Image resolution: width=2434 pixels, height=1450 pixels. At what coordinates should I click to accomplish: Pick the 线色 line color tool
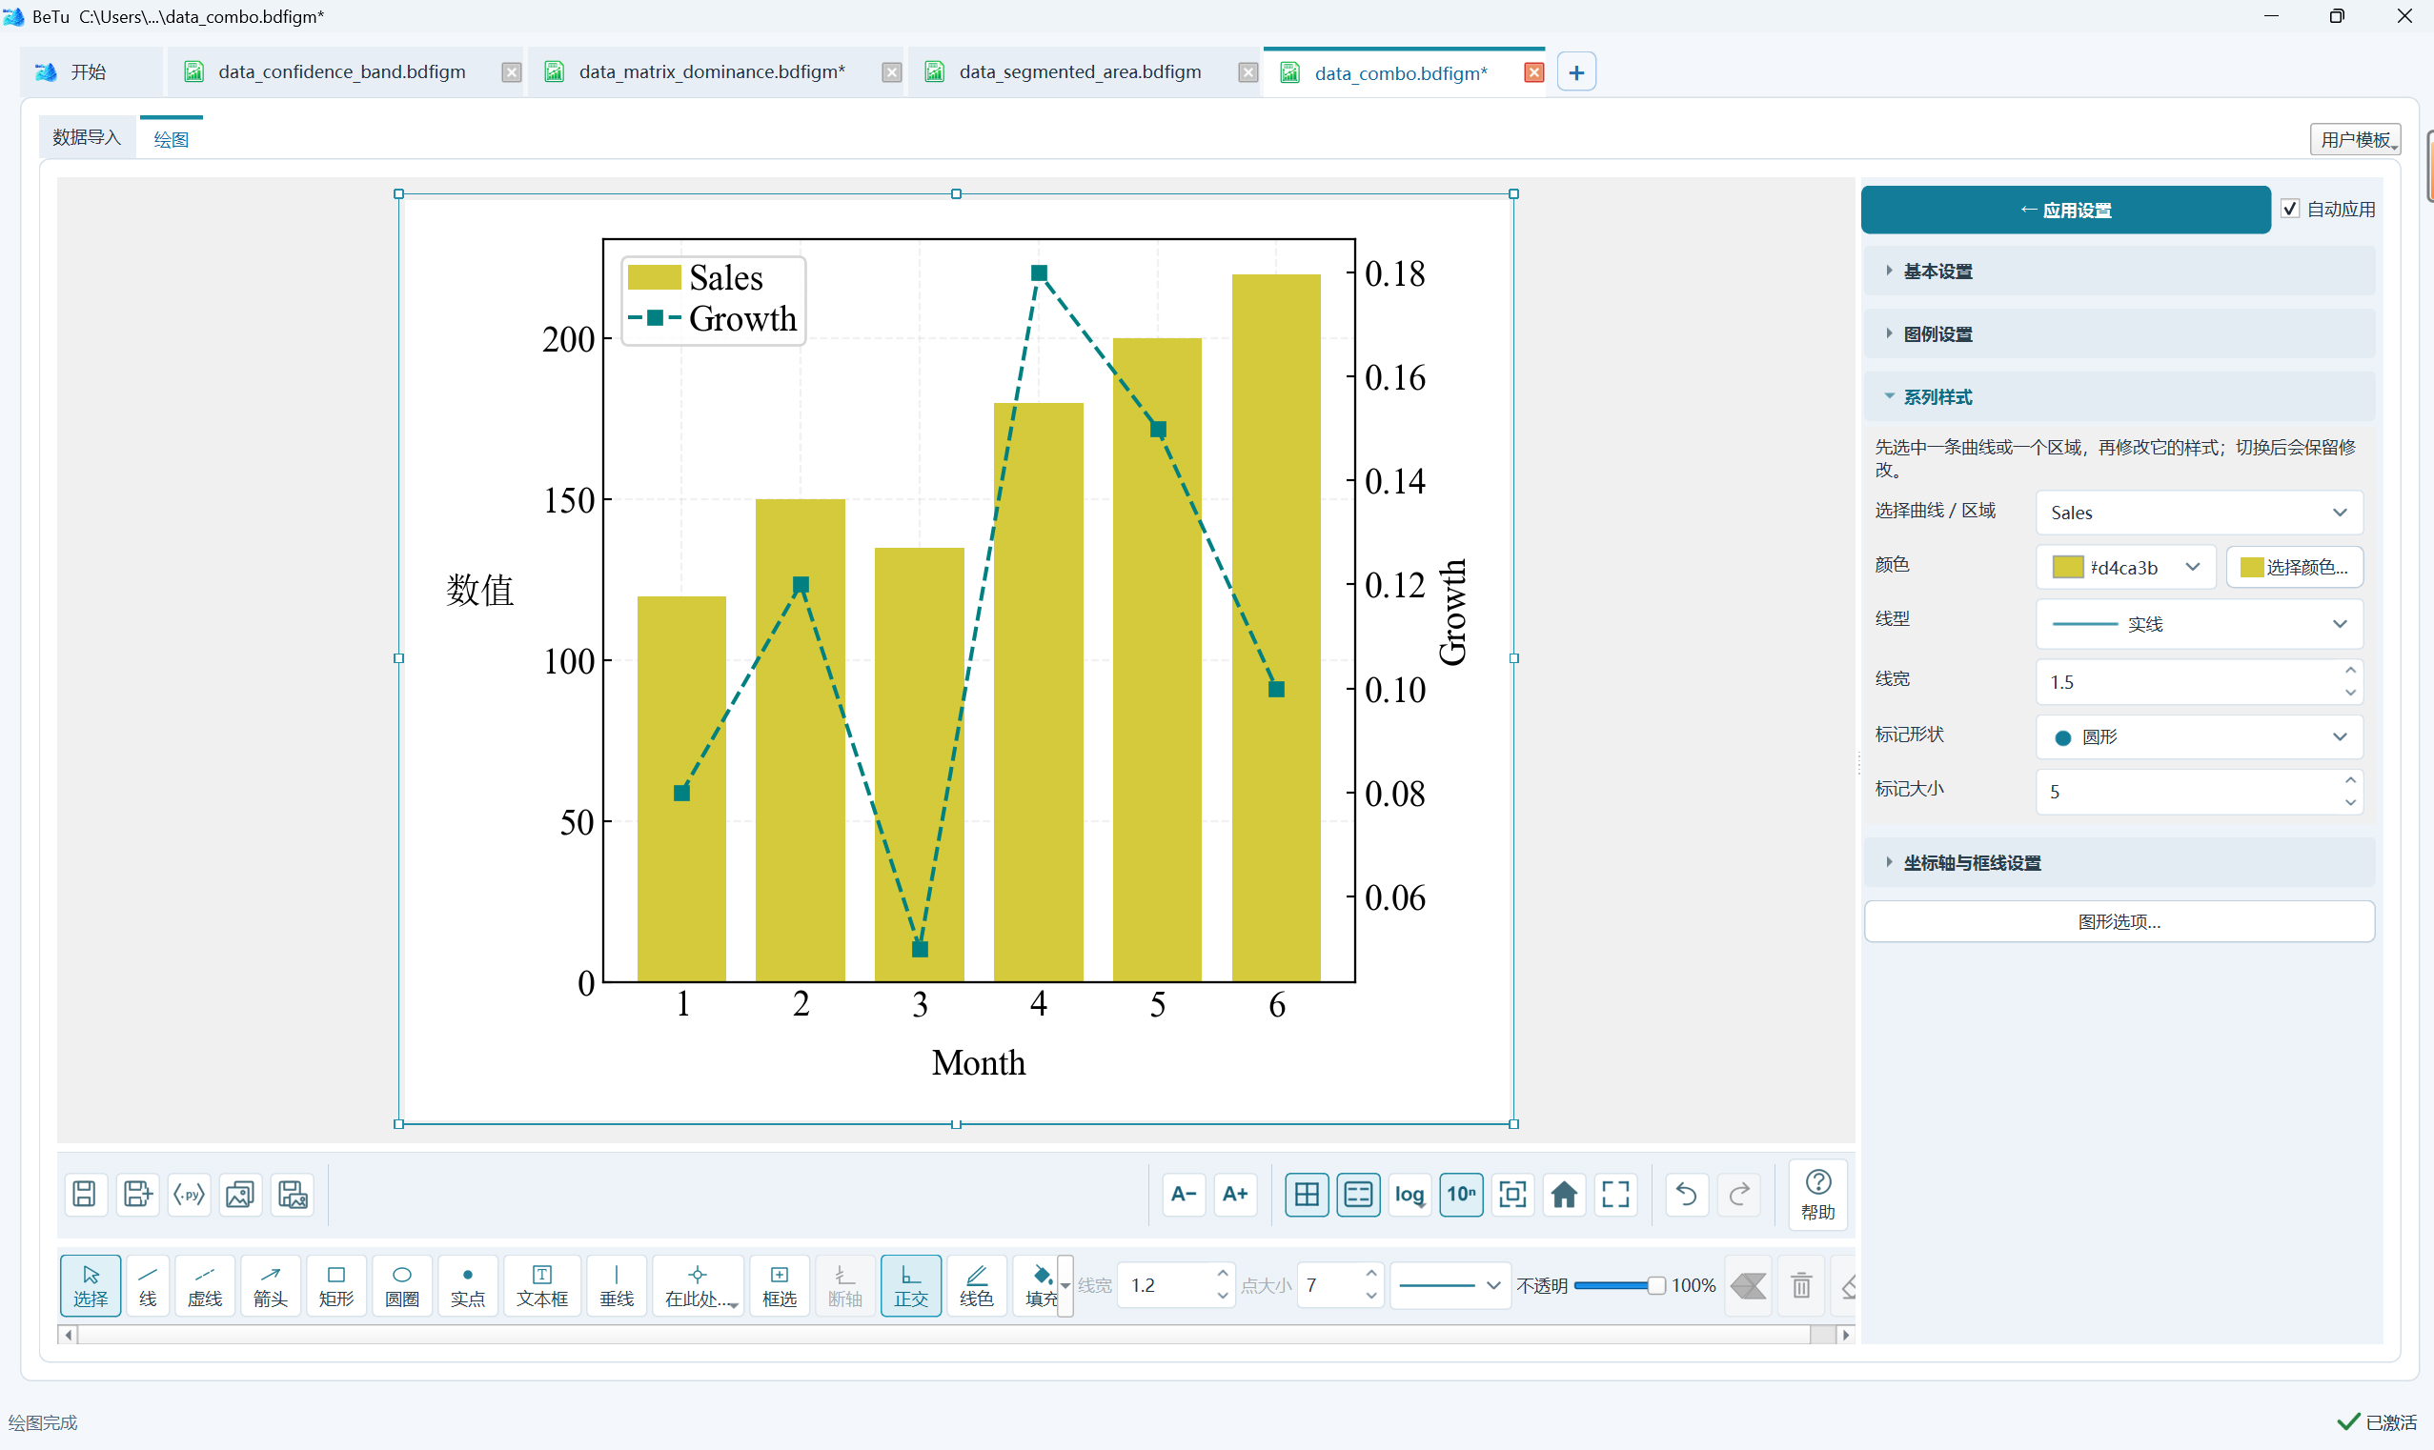pyautogui.click(x=976, y=1285)
